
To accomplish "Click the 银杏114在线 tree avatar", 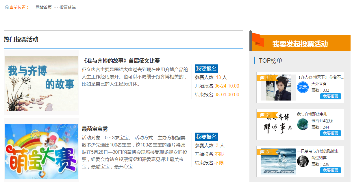I will (x=303, y=124).
